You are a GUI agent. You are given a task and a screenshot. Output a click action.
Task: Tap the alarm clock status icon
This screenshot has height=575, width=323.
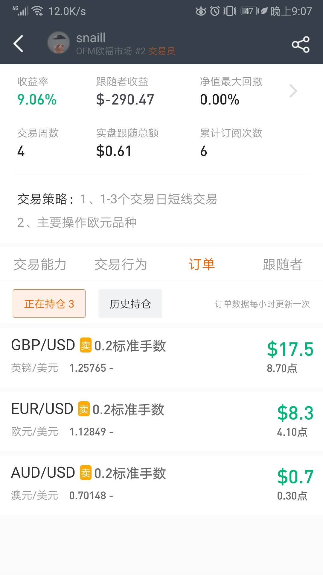(x=215, y=11)
